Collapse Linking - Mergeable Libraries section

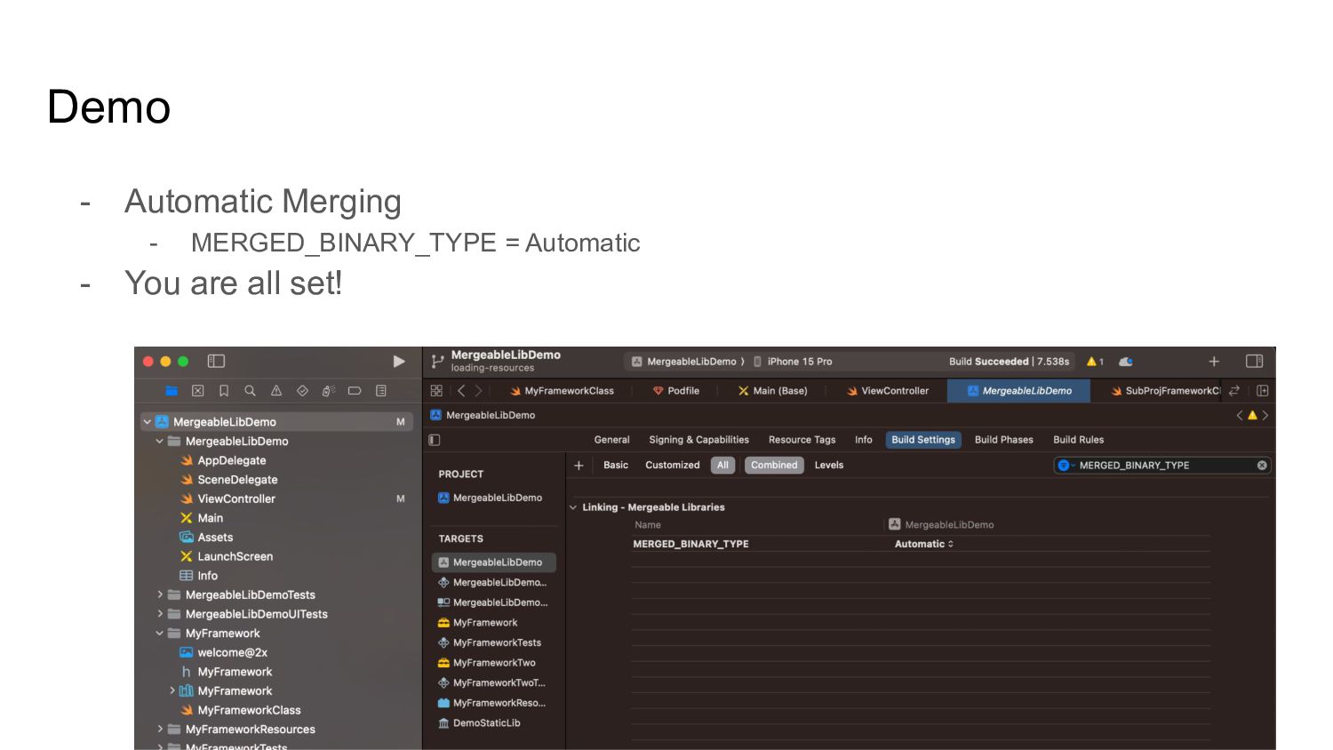[x=573, y=507]
